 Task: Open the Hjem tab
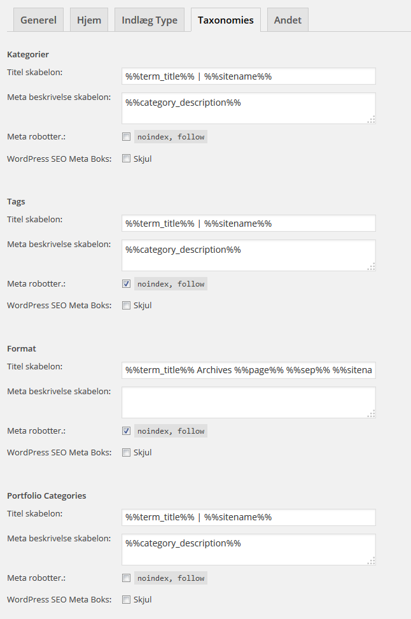pos(89,20)
